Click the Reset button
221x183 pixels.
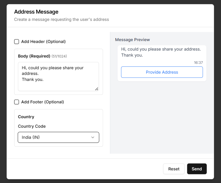point(174,169)
